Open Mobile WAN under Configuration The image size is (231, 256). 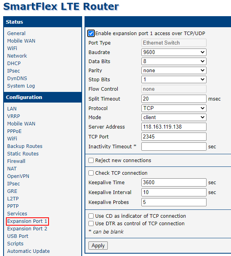point(21,124)
